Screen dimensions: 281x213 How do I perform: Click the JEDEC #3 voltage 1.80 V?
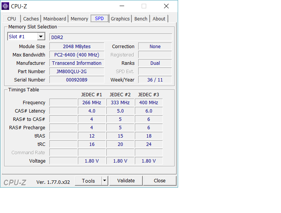[149, 161]
